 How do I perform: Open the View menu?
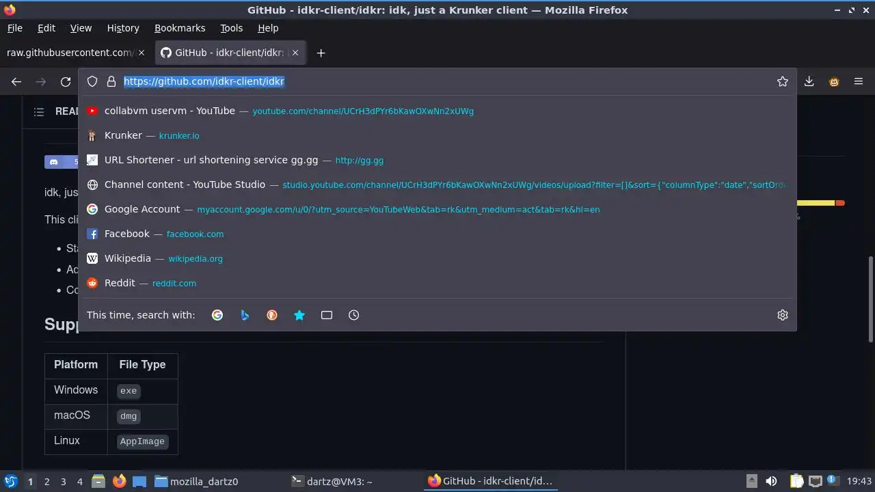[81, 28]
